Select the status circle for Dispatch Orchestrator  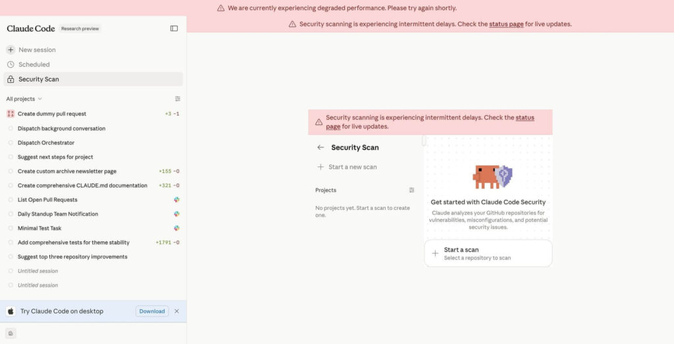11,143
